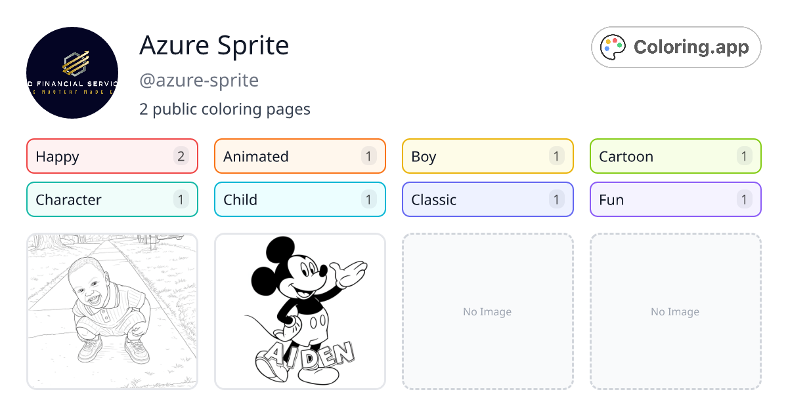Click the second No Image placeholder
Viewport: 788px width, 413px height.
[675, 311]
